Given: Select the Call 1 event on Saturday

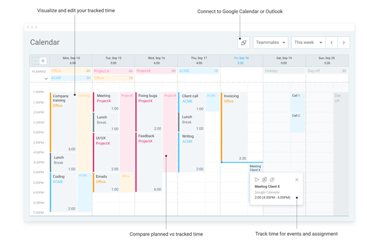Looking at the screenshot, I should click(297, 96).
